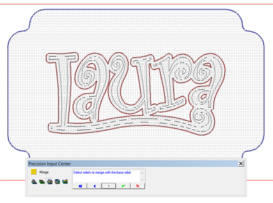Select the highlighted third merge mode icon

point(50,182)
